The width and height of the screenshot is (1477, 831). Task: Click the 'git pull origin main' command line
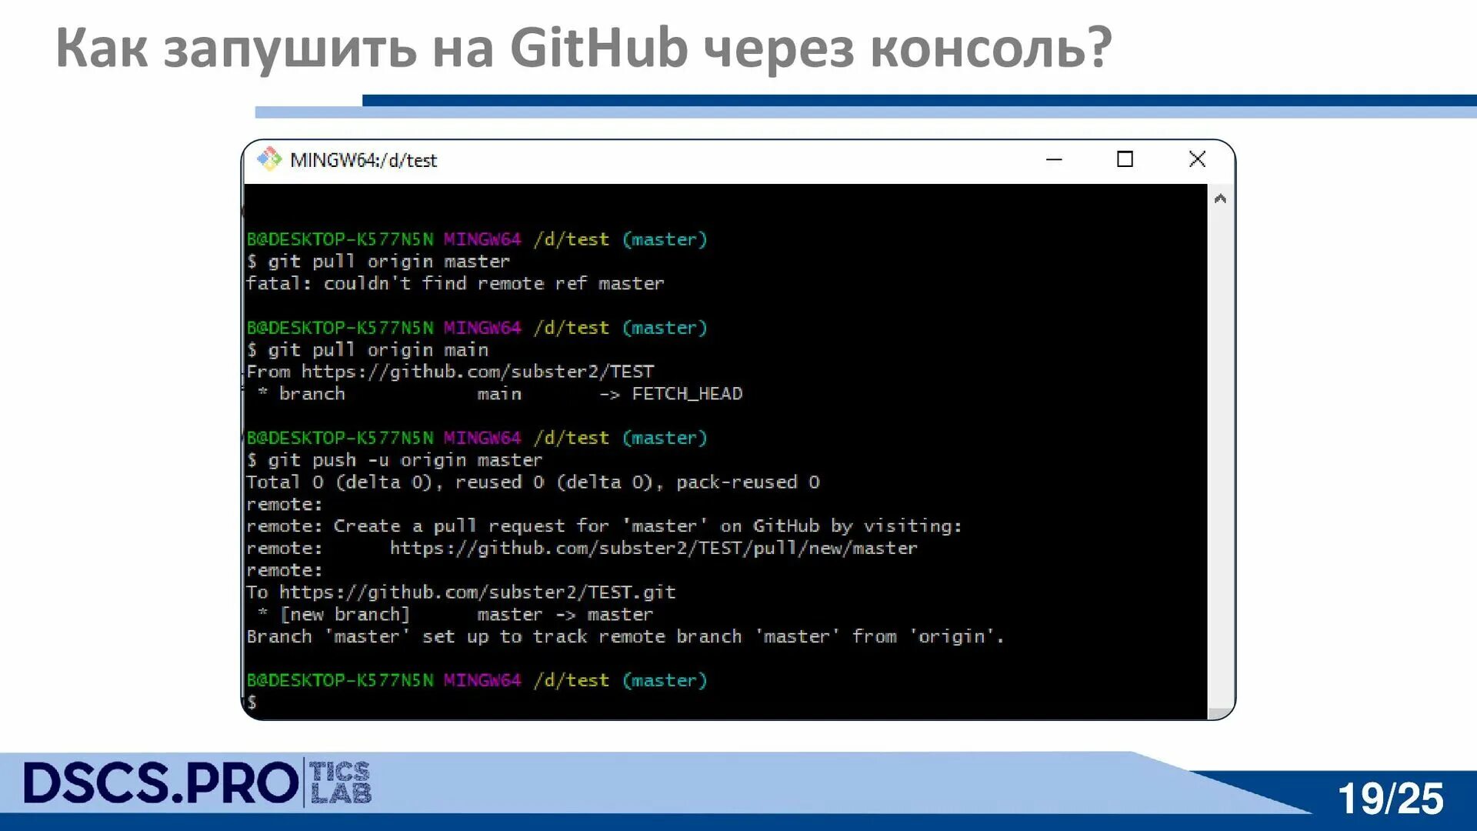(x=378, y=350)
